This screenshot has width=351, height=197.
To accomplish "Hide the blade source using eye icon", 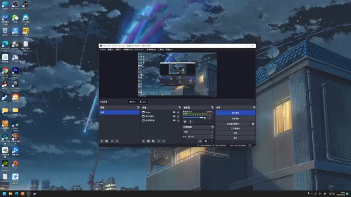I will tap(174, 113).
